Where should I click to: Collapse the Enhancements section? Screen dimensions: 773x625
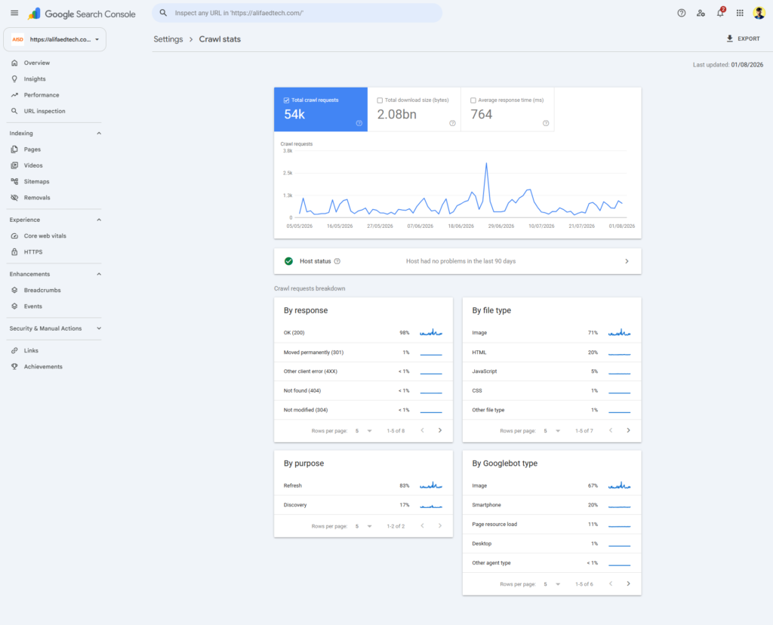pyautogui.click(x=99, y=274)
